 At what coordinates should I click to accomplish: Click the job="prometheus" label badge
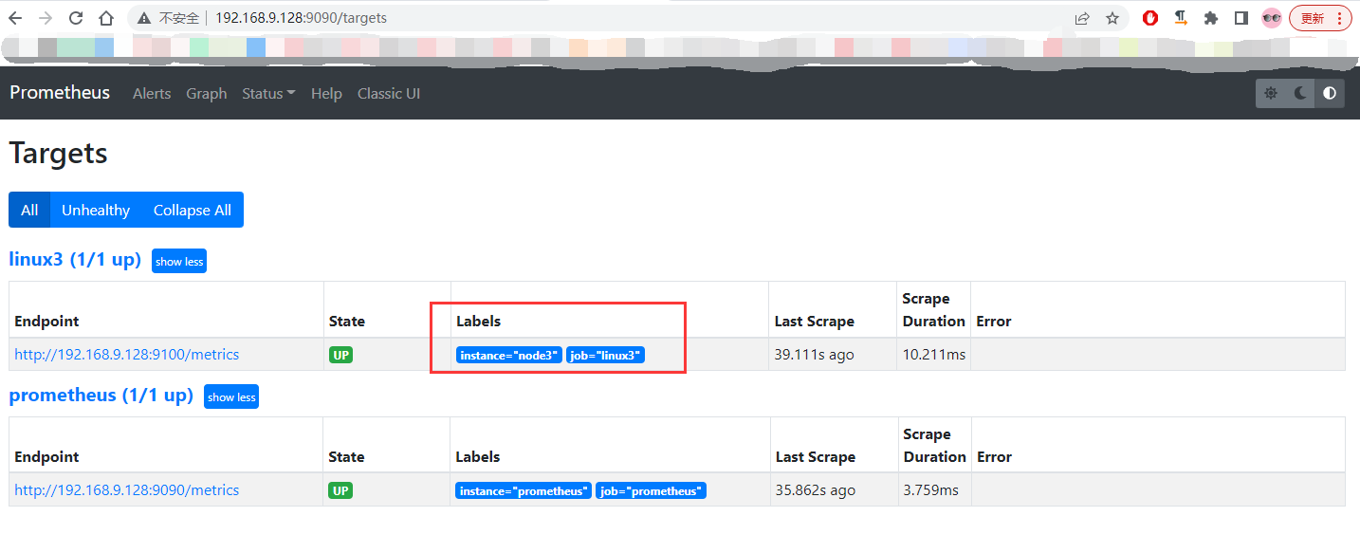click(x=651, y=490)
